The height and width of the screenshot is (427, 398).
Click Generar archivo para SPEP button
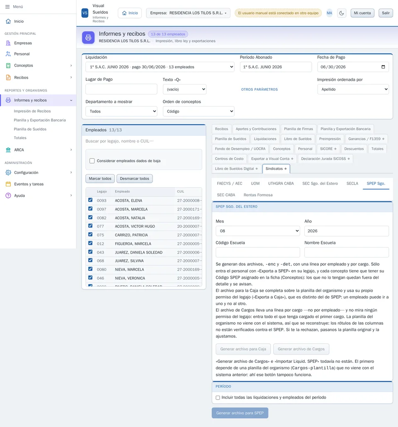(x=240, y=413)
